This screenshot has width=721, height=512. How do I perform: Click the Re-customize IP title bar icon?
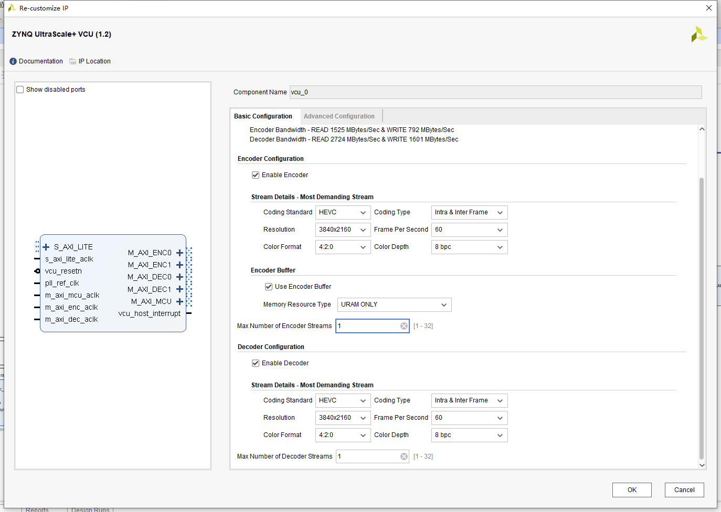tap(12, 8)
